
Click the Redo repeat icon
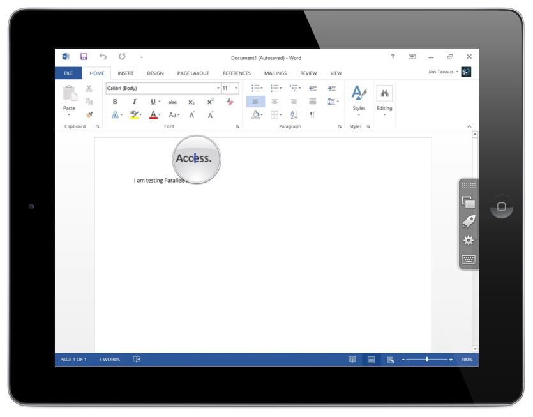[122, 56]
